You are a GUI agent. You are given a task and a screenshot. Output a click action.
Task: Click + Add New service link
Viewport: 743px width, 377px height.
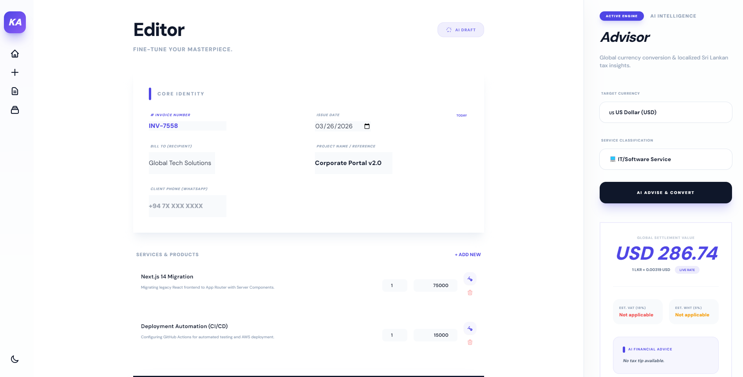(468, 255)
